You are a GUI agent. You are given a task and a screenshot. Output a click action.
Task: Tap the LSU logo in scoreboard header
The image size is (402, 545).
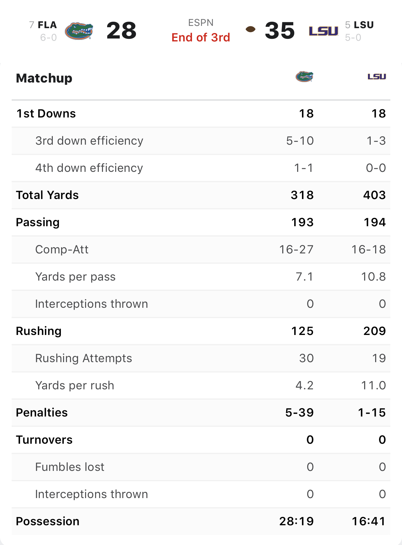click(x=323, y=31)
